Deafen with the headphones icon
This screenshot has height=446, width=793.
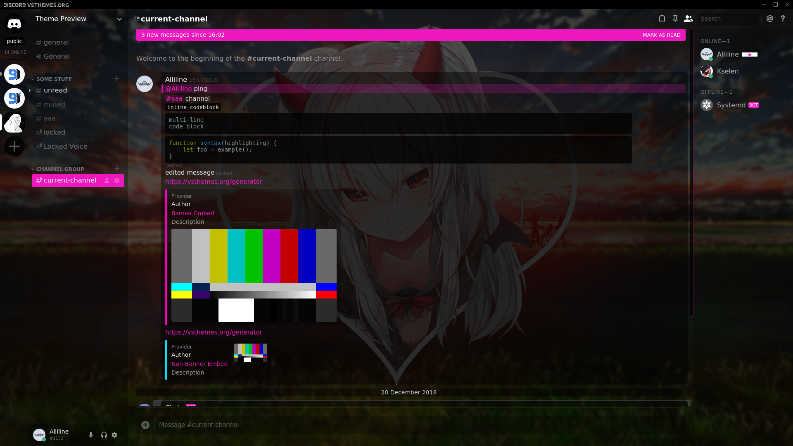point(104,435)
